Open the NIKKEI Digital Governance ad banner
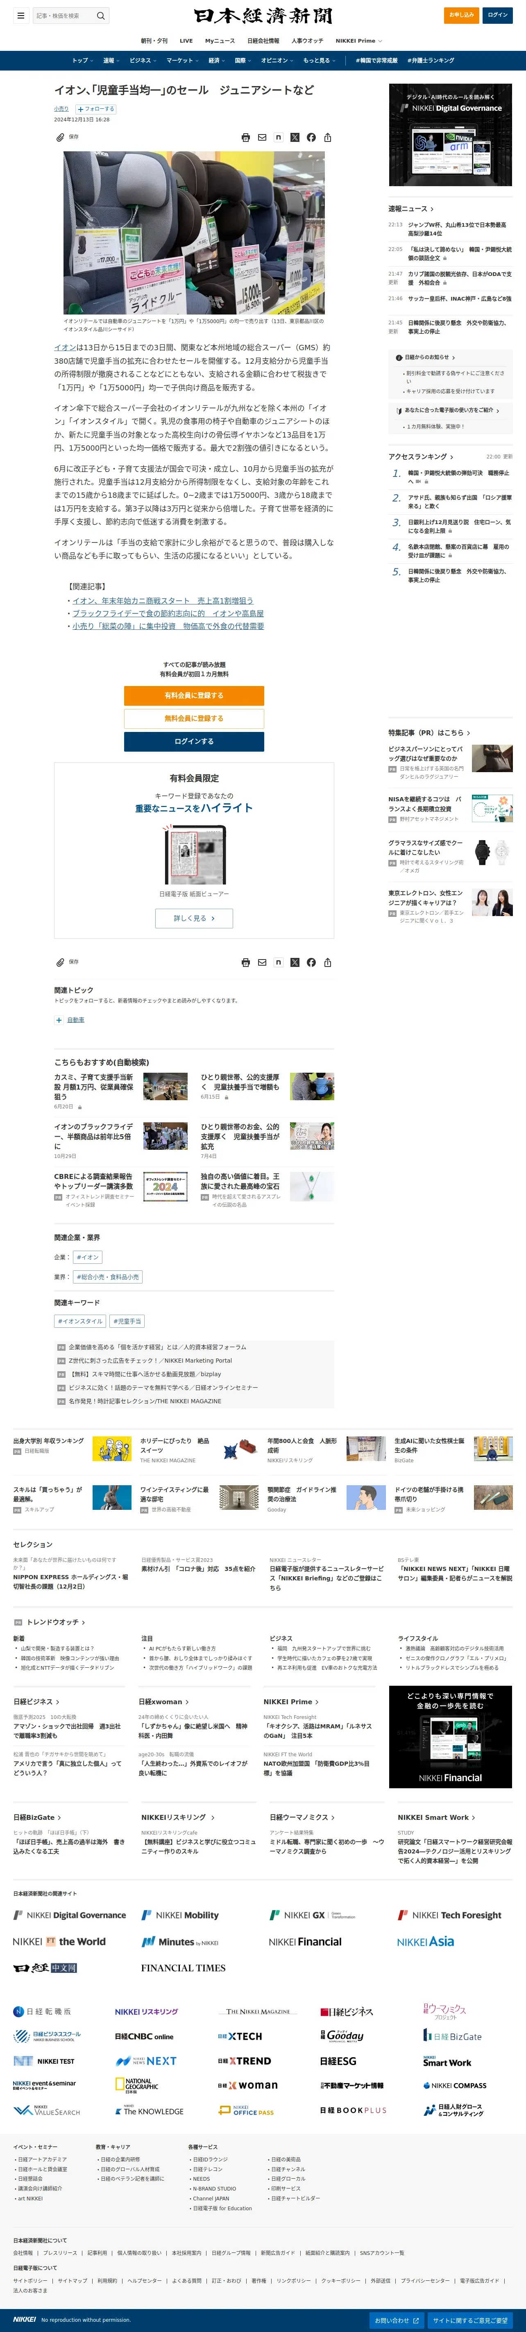The height and width of the screenshot is (2332, 526). coord(451,135)
